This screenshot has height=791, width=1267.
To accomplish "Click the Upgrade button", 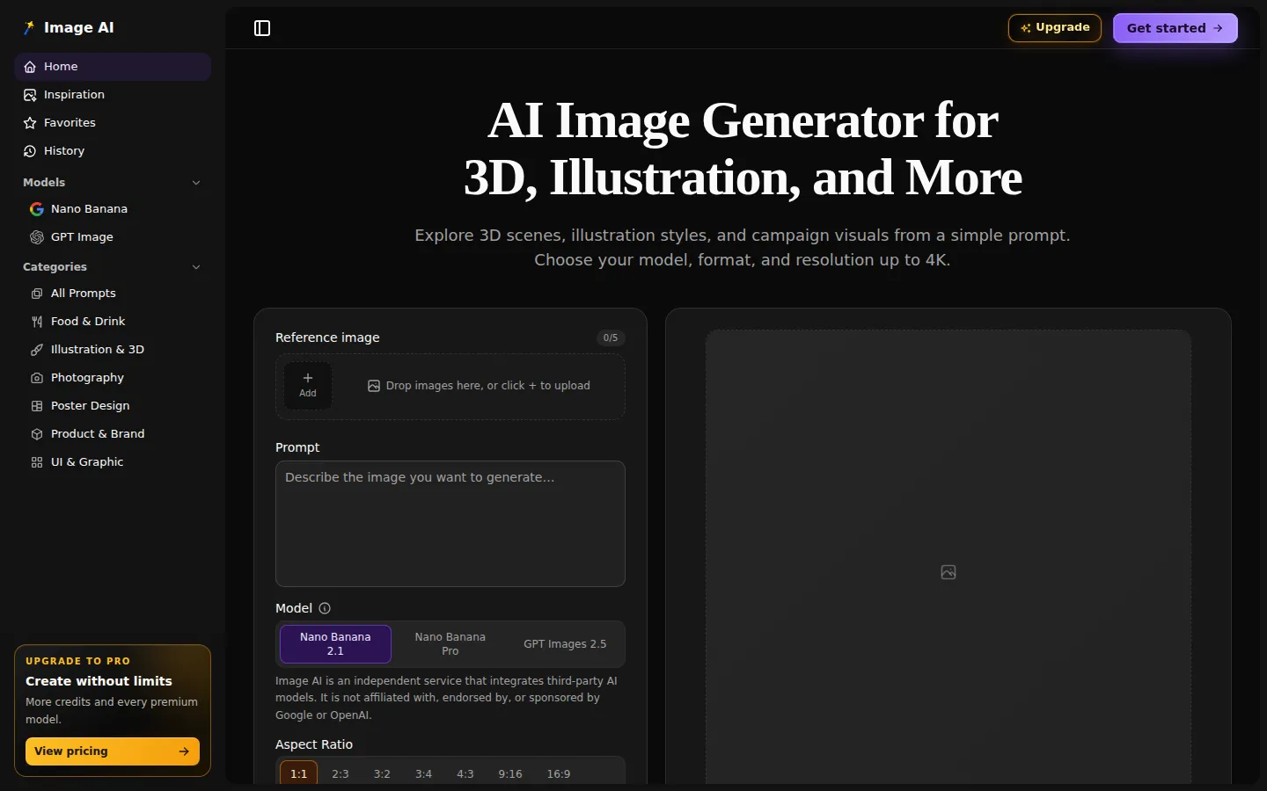I will pos(1055,28).
